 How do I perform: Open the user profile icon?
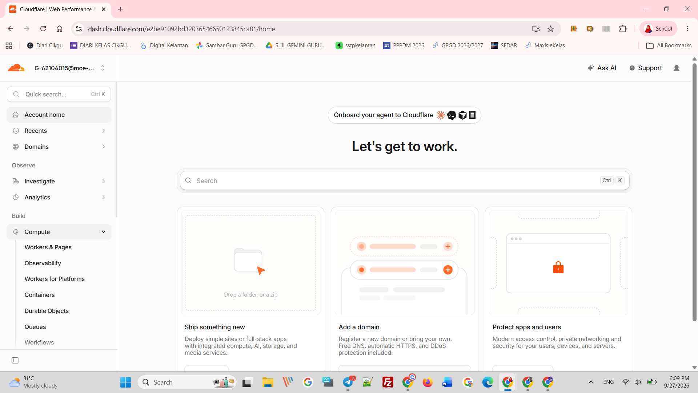click(x=677, y=68)
